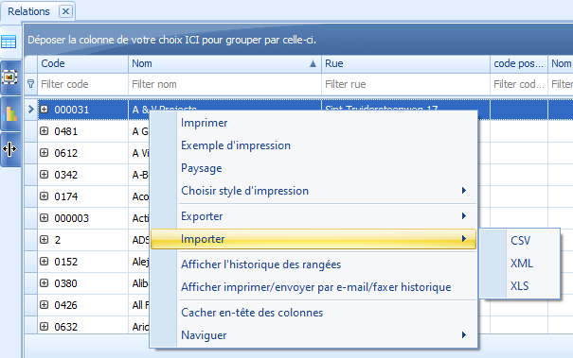573x358 pixels.
Task: Expand row with code 000003
Action: coord(45,217)
